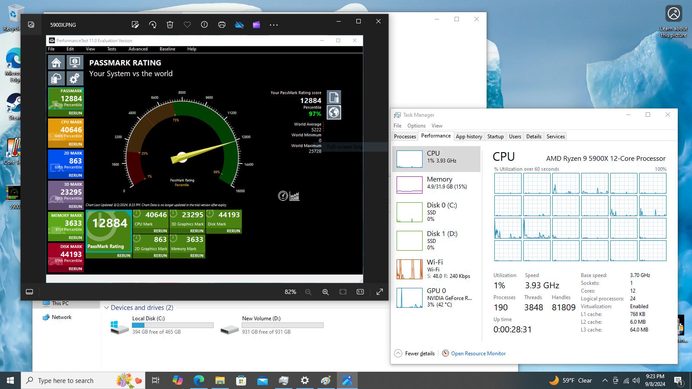Screen dimensions: 692x389
Task: Select CPU in Task Manager performance list
Action: click(436, 159)
